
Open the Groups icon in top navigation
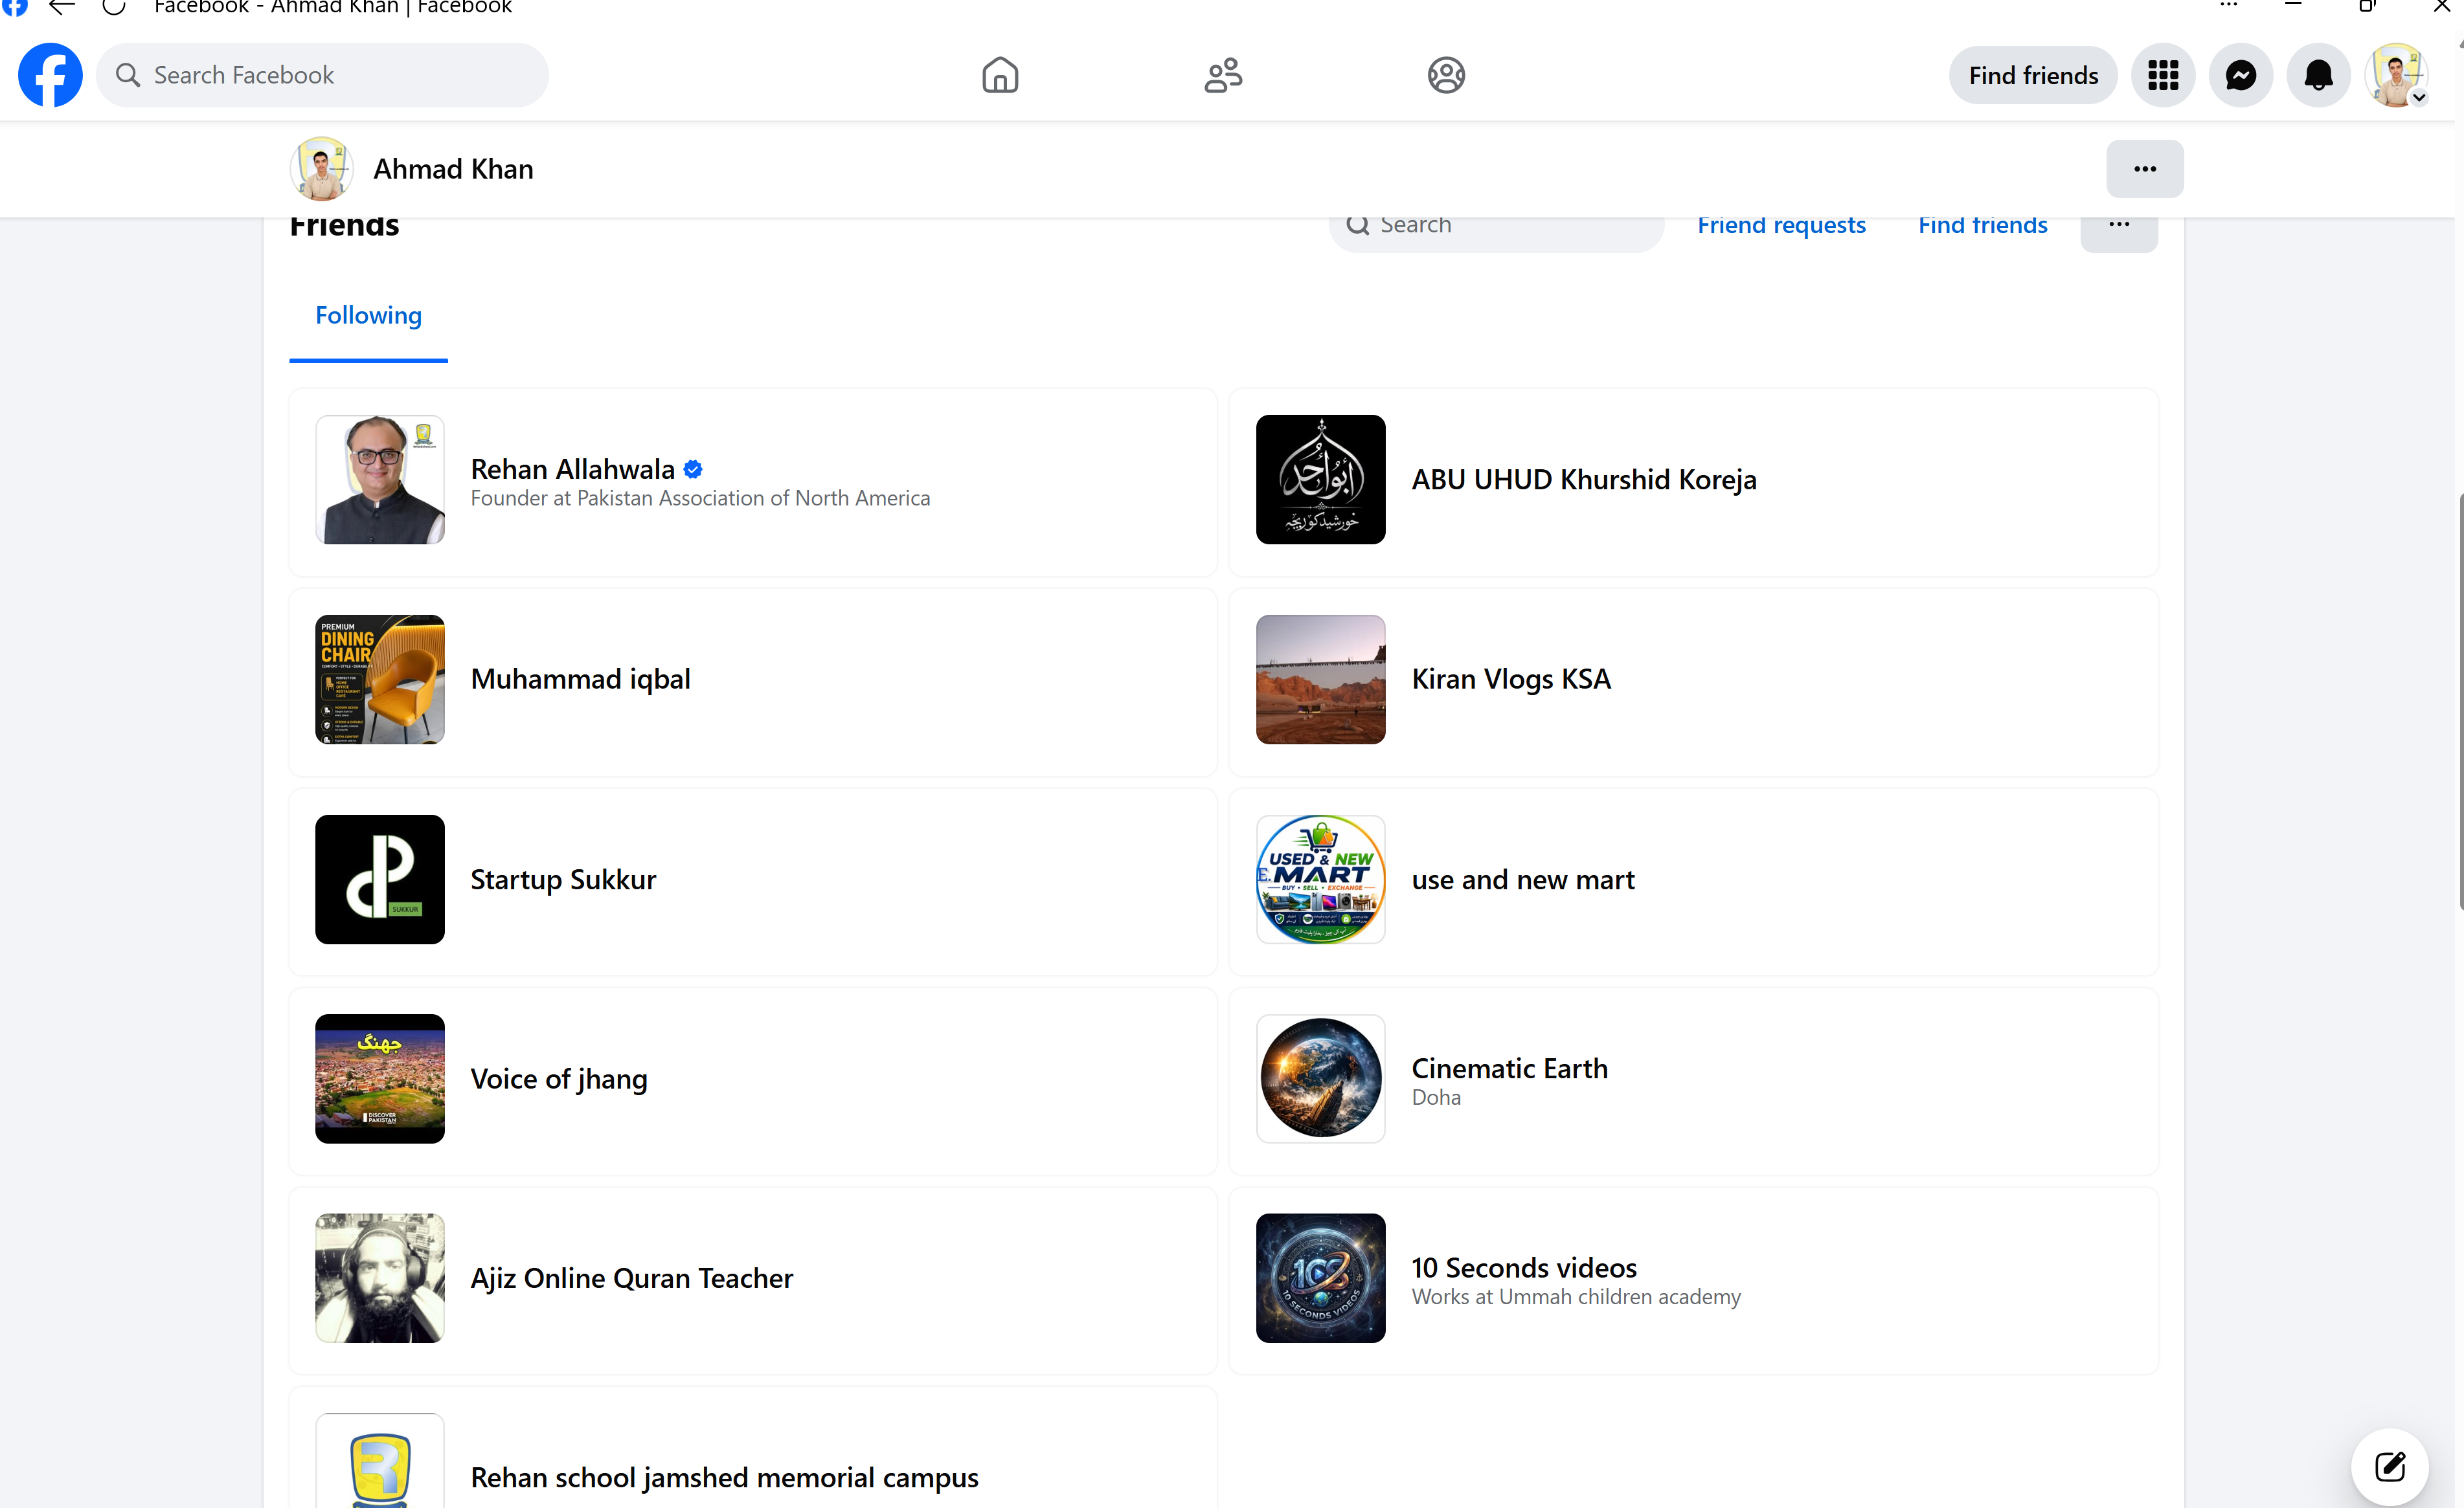[x=1446, y=75]
